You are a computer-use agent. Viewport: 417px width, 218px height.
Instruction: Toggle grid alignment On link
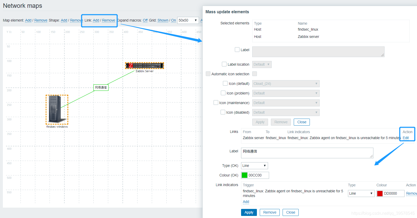(174, 20)
